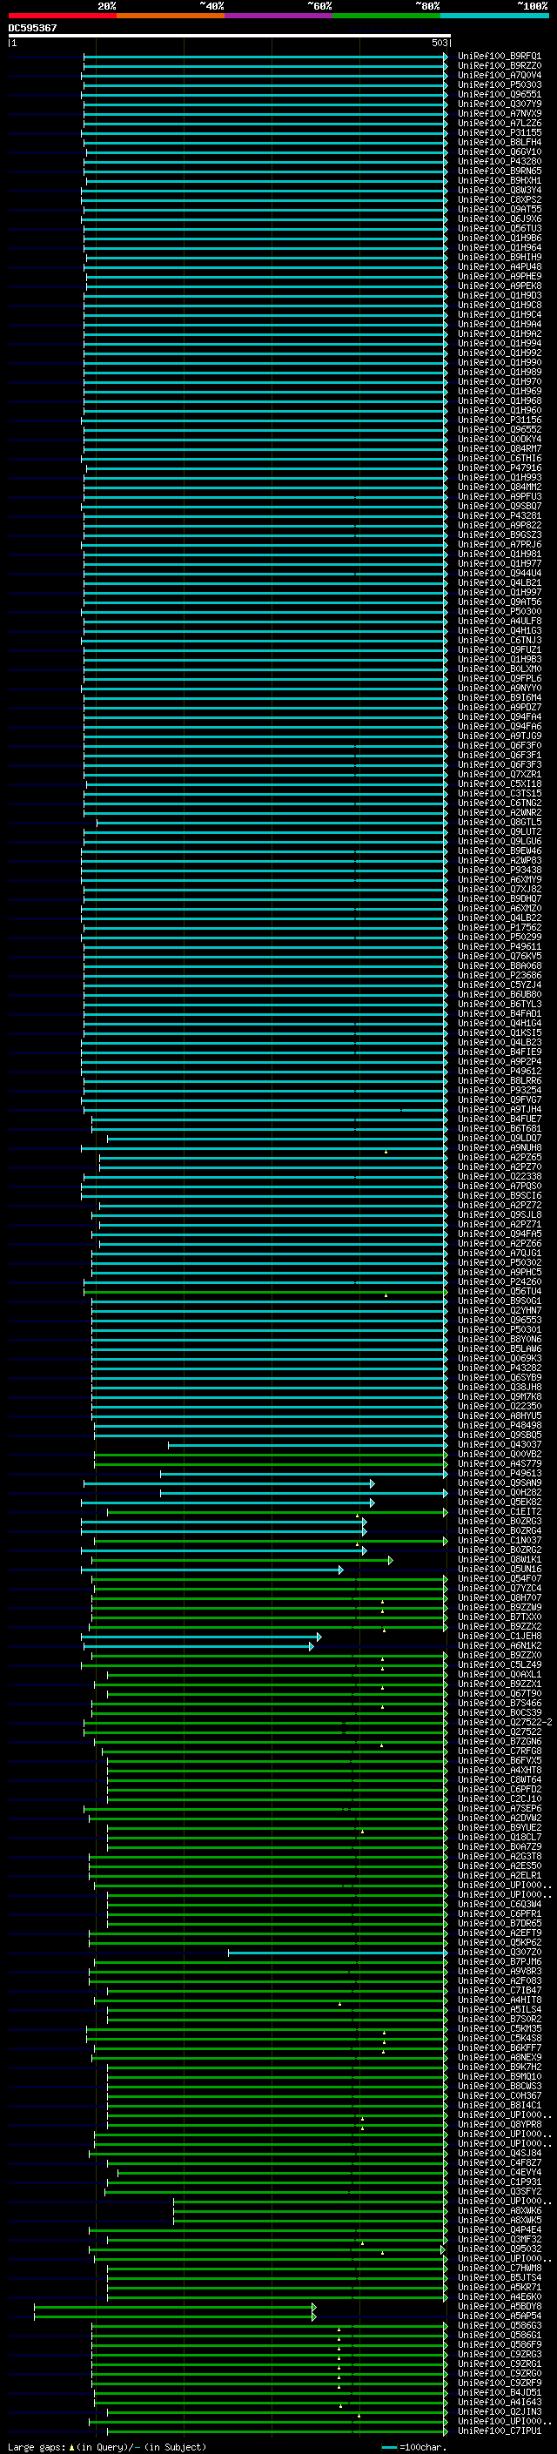Open hit UniRef100_A7QOV4

coord(499,75)
